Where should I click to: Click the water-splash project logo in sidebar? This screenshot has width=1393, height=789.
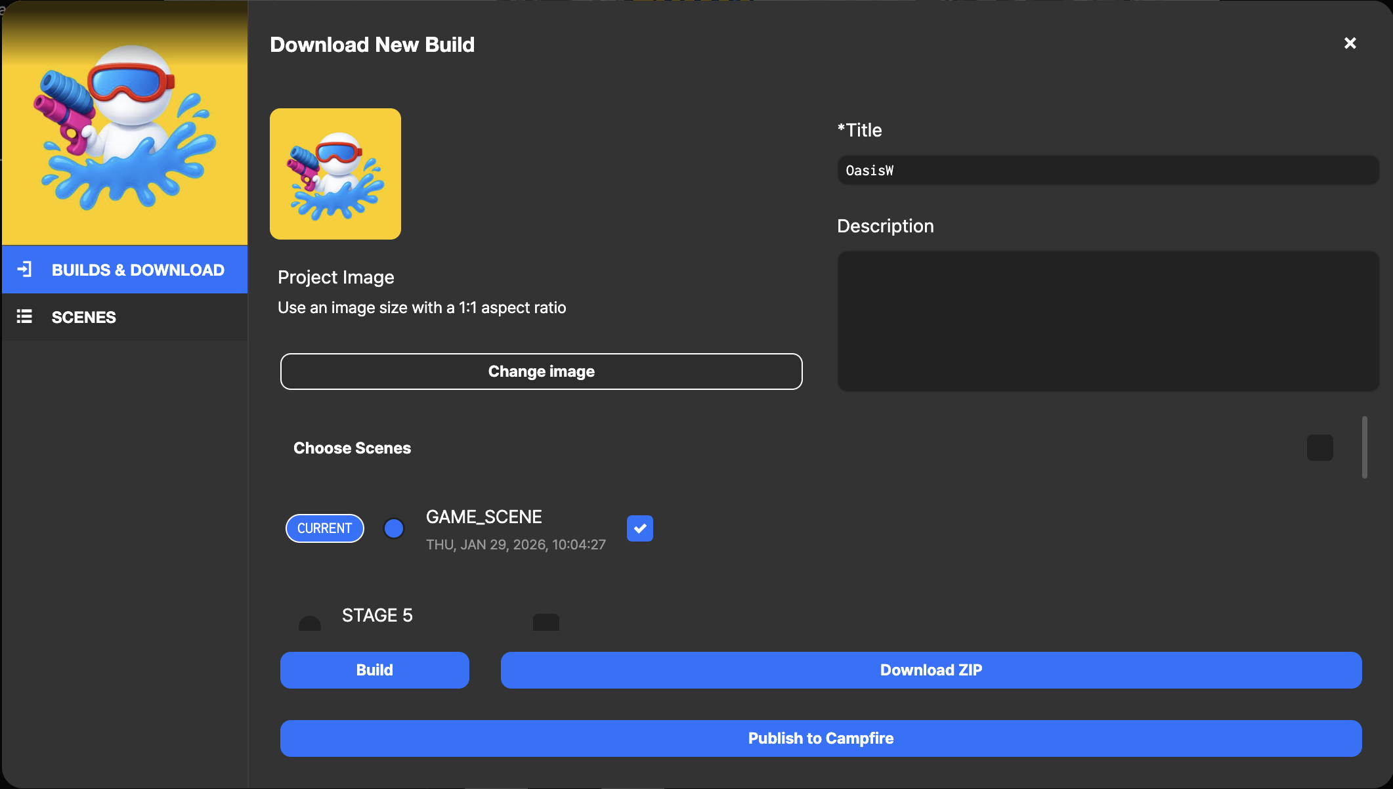(125, 123)
